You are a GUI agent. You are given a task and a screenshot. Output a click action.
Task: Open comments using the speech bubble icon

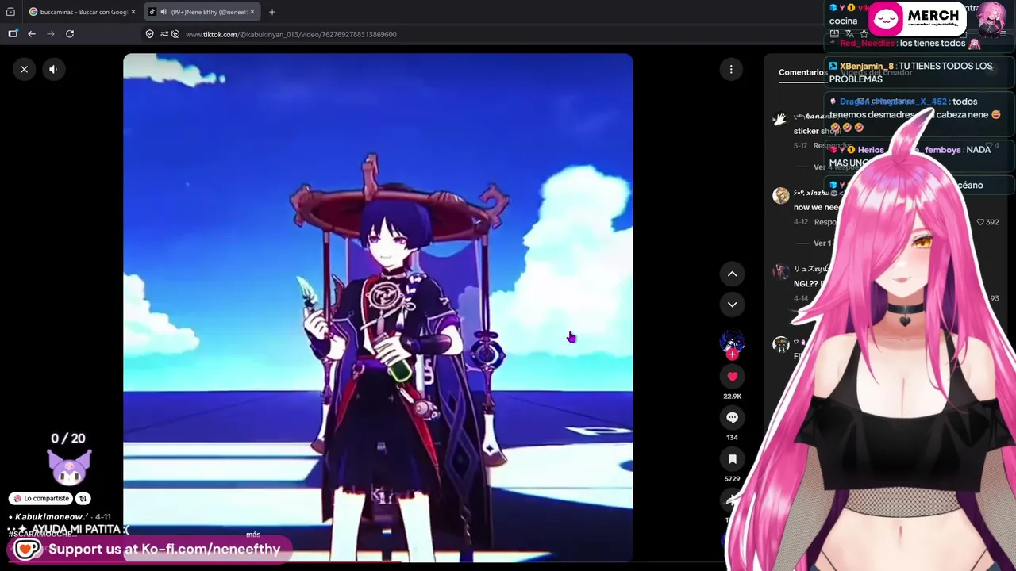(732, 418)
